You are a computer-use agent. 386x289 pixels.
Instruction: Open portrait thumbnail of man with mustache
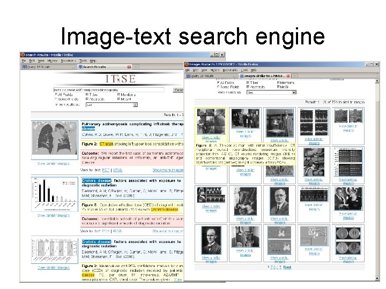[x=211, y=240]
